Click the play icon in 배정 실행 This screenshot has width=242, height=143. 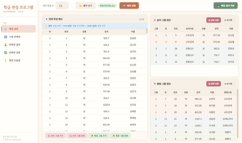(x=124, y=6)
